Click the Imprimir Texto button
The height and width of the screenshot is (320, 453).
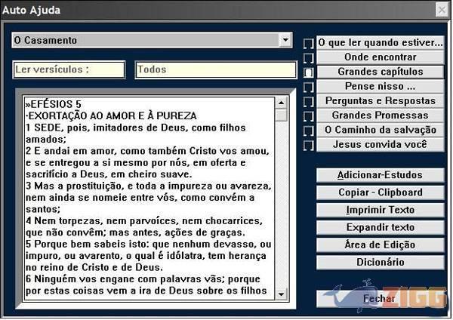(381, 210)
